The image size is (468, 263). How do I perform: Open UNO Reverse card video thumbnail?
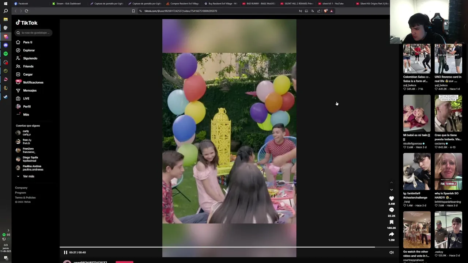pos(448,58)
